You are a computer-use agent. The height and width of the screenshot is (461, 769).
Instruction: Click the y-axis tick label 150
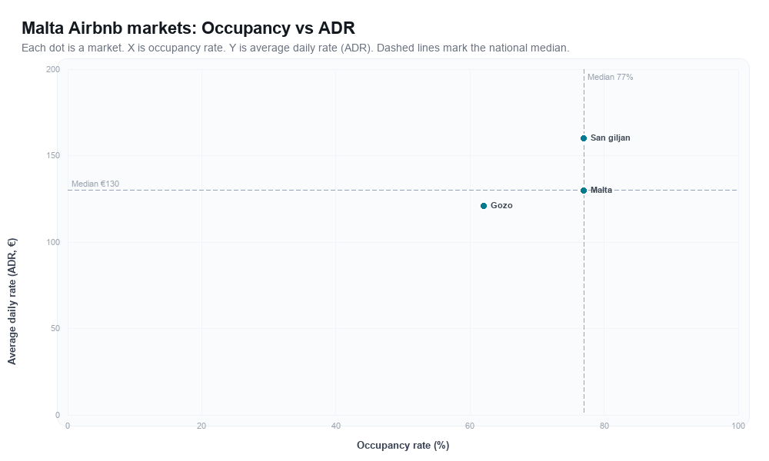53,155
